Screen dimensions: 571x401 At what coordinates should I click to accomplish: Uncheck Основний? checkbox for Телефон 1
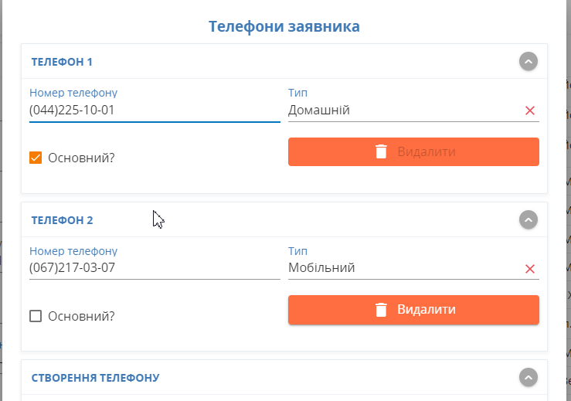click(x=36, y=158)
